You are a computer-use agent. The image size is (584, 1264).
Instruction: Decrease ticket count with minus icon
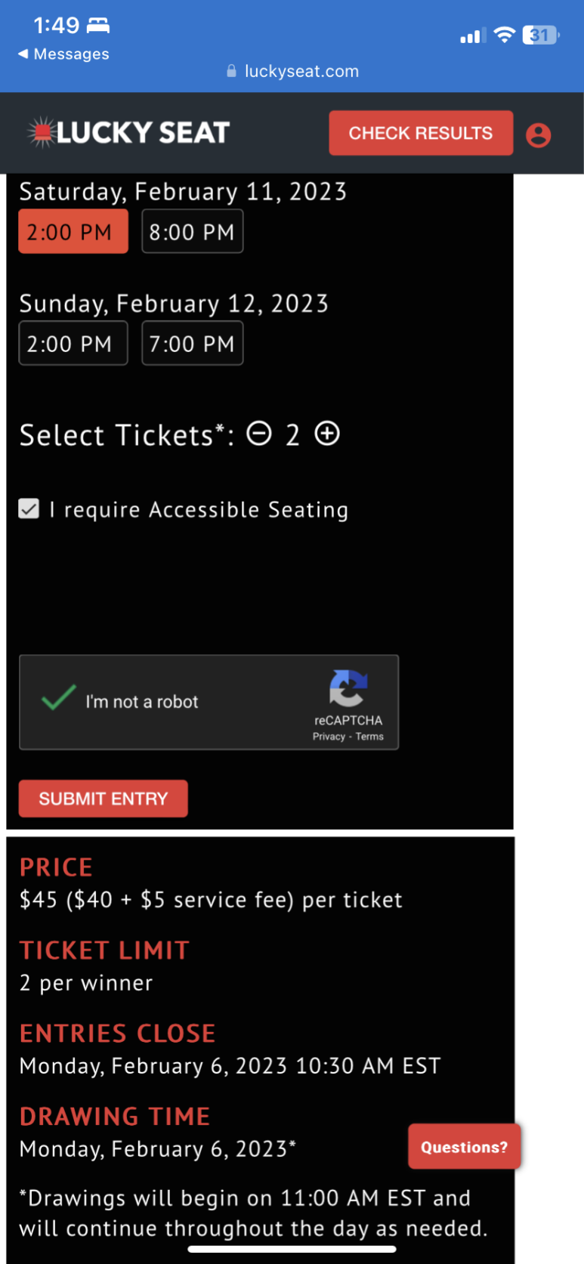pos(259,434)
